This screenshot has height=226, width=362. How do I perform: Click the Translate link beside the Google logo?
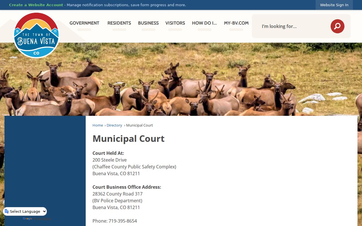tap(42, 219)
